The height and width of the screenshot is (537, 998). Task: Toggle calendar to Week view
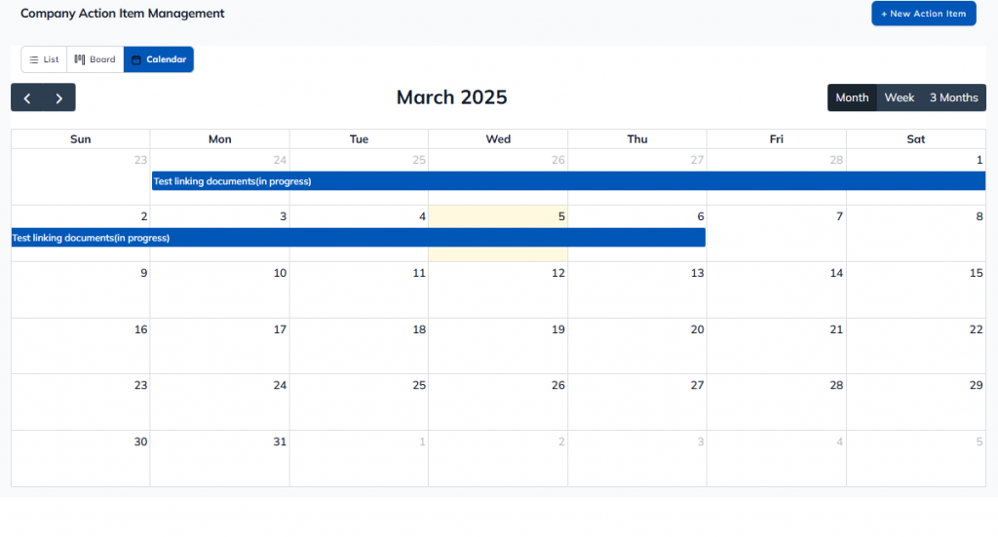click(899, 97)
